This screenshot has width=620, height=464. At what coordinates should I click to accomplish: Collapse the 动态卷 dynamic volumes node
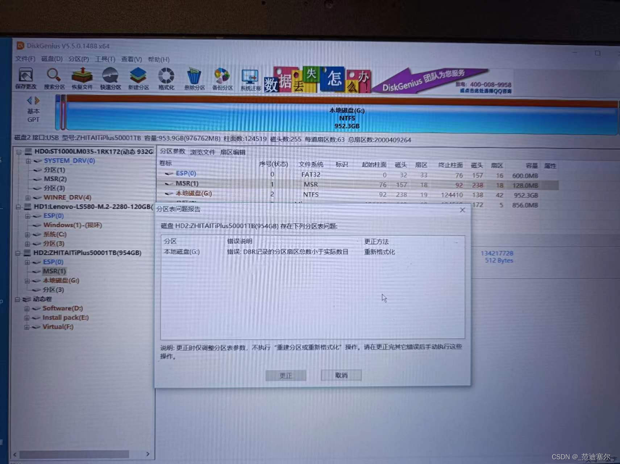[x=17, y=299]
